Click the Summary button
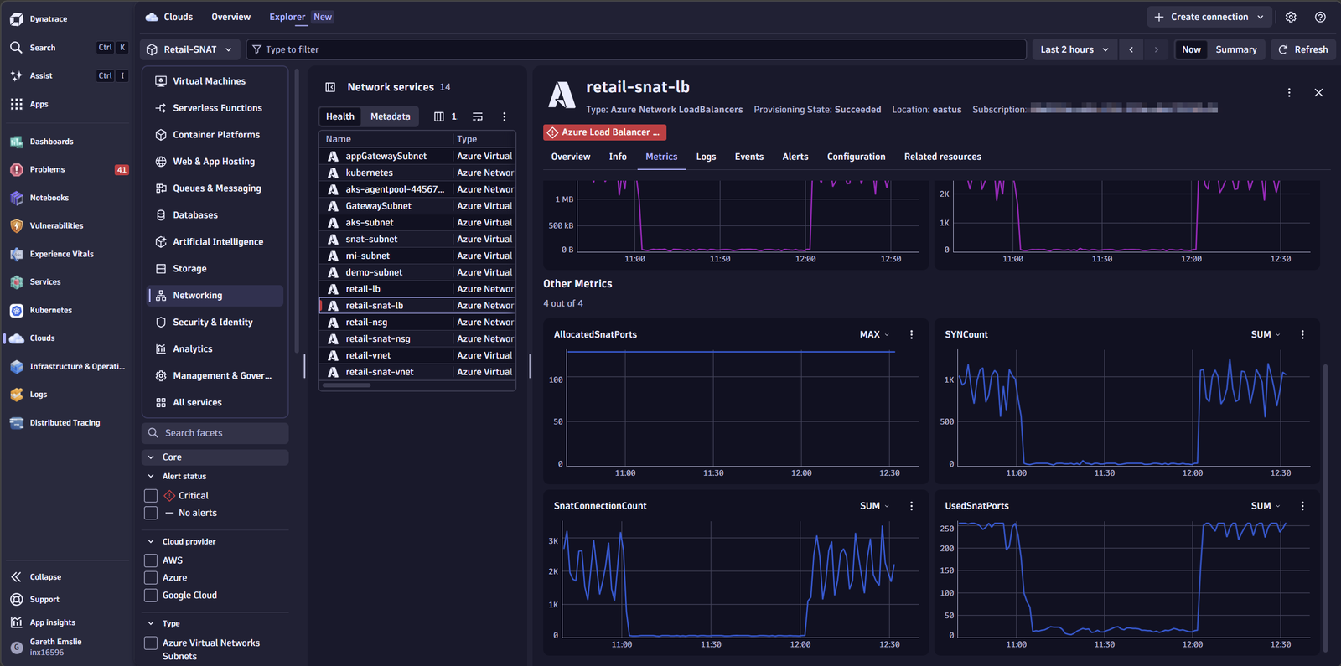Viewport: 1341px width, 666px height. 1236,49
